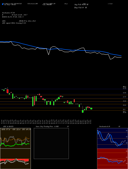This screenshot has width=128, height=169.
Task: Select the "Stochastics: 37.33" reading
Action: coord(8,13)
